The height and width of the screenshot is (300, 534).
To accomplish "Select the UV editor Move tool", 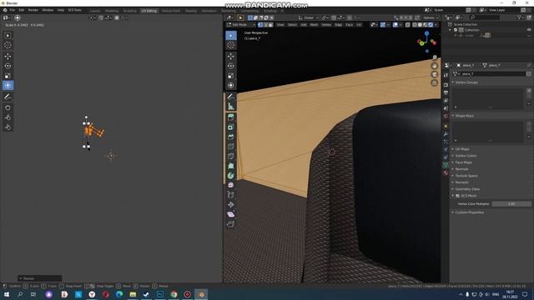I will (8, 57).
